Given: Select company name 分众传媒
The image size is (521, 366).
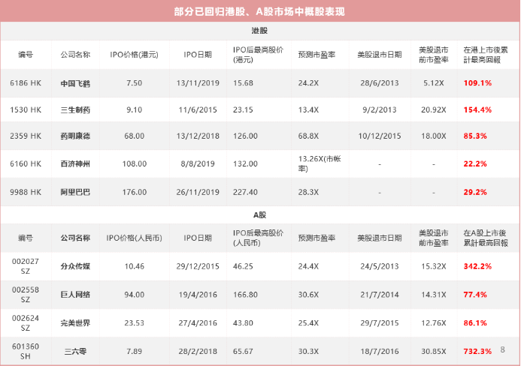Looking at the screenshot, I should (75, 266).
